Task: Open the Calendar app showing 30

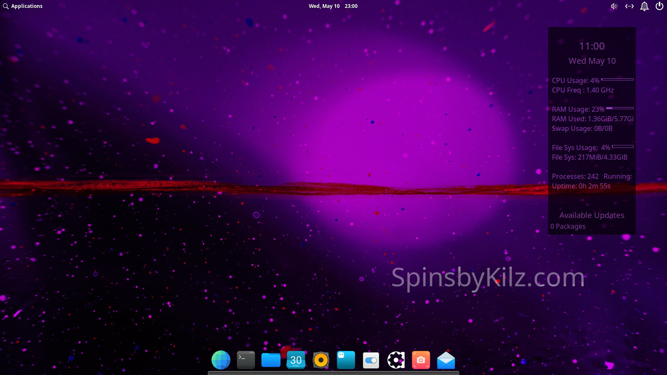Action: coord(296,360)
